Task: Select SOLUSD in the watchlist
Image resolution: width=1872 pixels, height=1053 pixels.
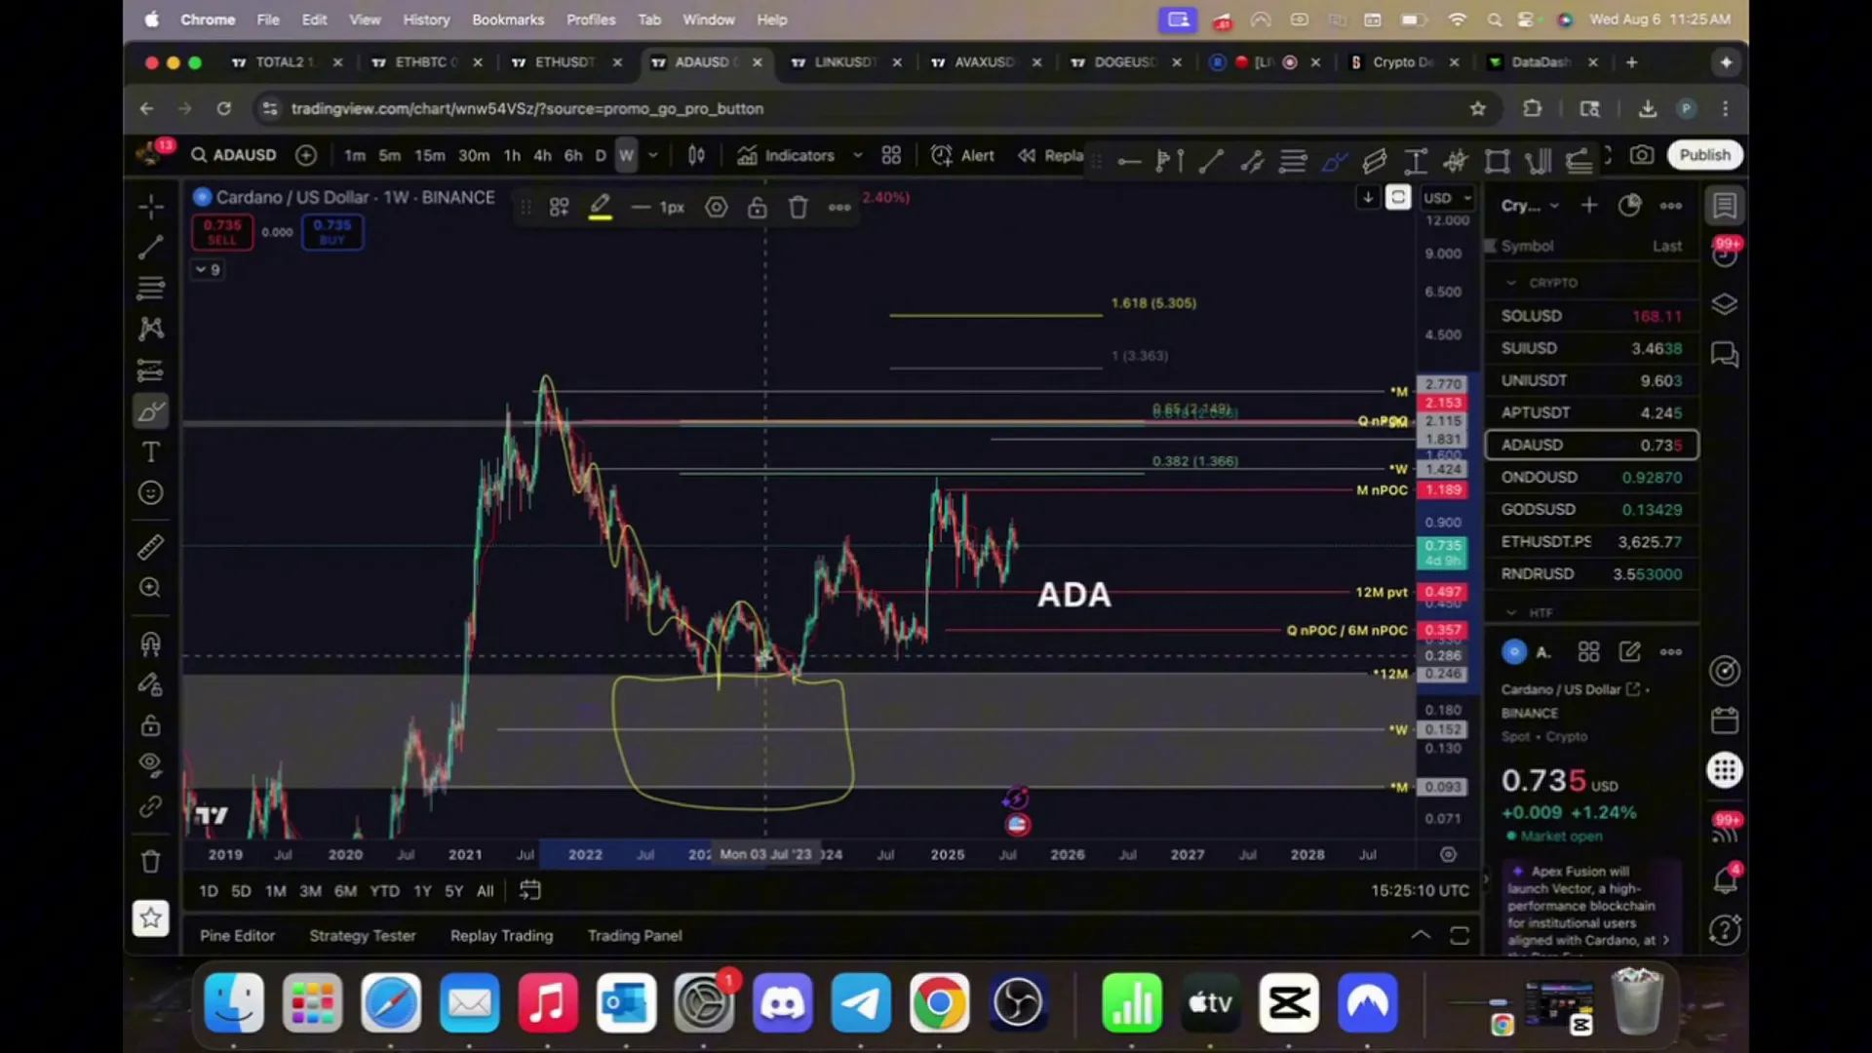Action: [1591, 316]
